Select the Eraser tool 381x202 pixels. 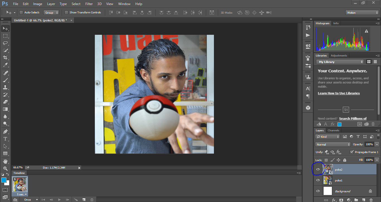coord(5,102)
